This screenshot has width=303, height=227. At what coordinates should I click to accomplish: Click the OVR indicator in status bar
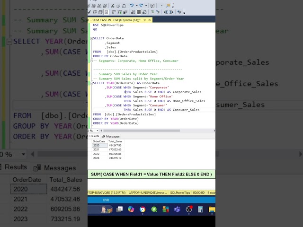(x=106, y=200)
